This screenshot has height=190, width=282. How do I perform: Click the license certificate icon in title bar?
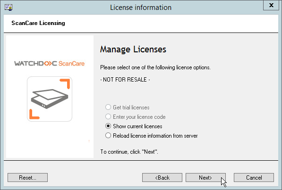pyautogui.click(x=9, y=8)
